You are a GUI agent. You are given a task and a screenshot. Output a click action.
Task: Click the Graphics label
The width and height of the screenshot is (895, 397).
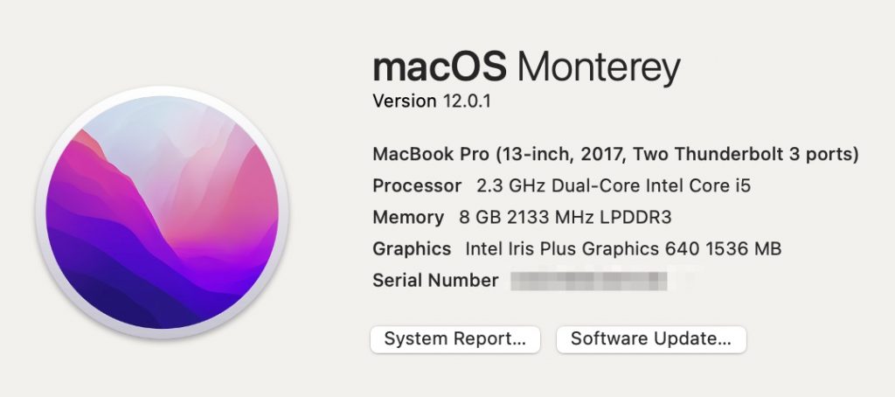412,249
